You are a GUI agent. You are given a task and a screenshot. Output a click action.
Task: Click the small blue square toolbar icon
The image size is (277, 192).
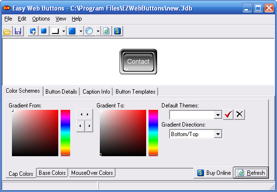43,31
